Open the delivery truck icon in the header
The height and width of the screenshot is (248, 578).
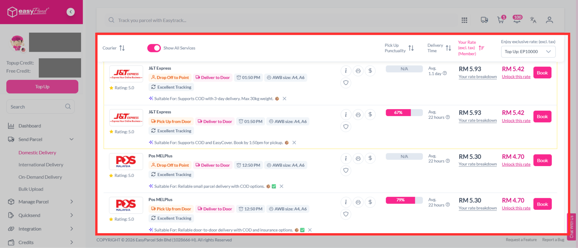484,20
